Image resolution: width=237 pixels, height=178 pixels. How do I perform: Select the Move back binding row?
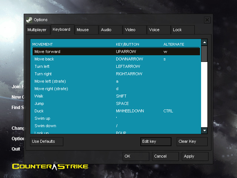pos(116,59)
